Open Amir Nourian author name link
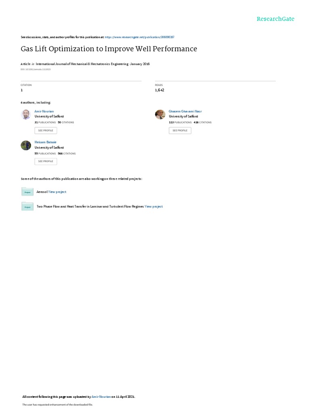Viewport: 310px width, 414px height. click(44, 112)
